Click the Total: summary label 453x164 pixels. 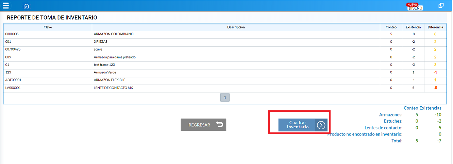pos(397,141)
